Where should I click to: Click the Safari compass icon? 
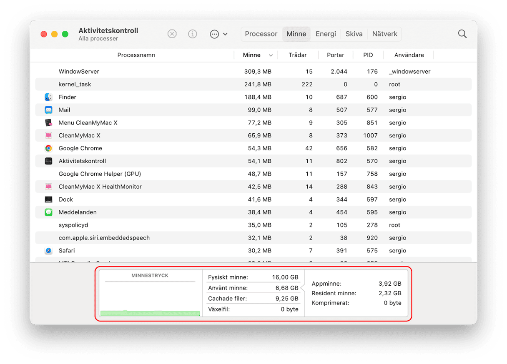pyautogui.click(x=48, y=251)
